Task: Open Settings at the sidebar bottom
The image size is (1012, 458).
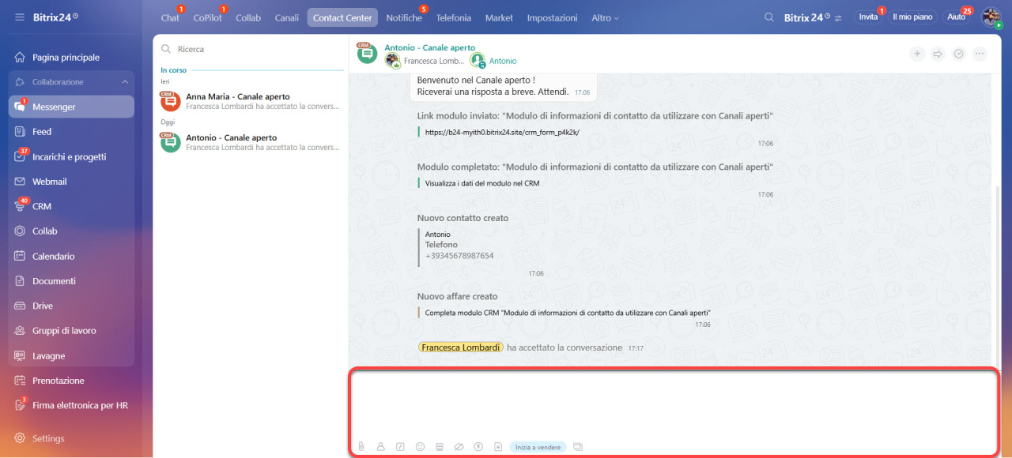Action: point(71,438)
